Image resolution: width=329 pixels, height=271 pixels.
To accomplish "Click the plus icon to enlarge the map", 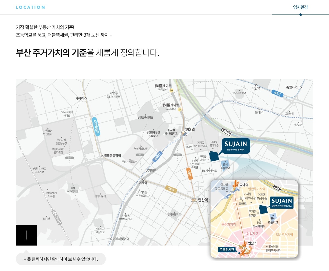I will coord(26,235).
